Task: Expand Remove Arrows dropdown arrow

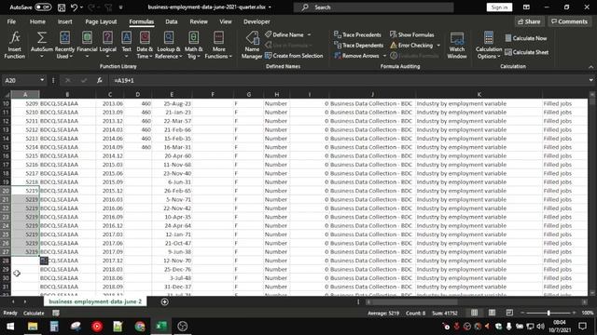Action: [x=384, y=56]
